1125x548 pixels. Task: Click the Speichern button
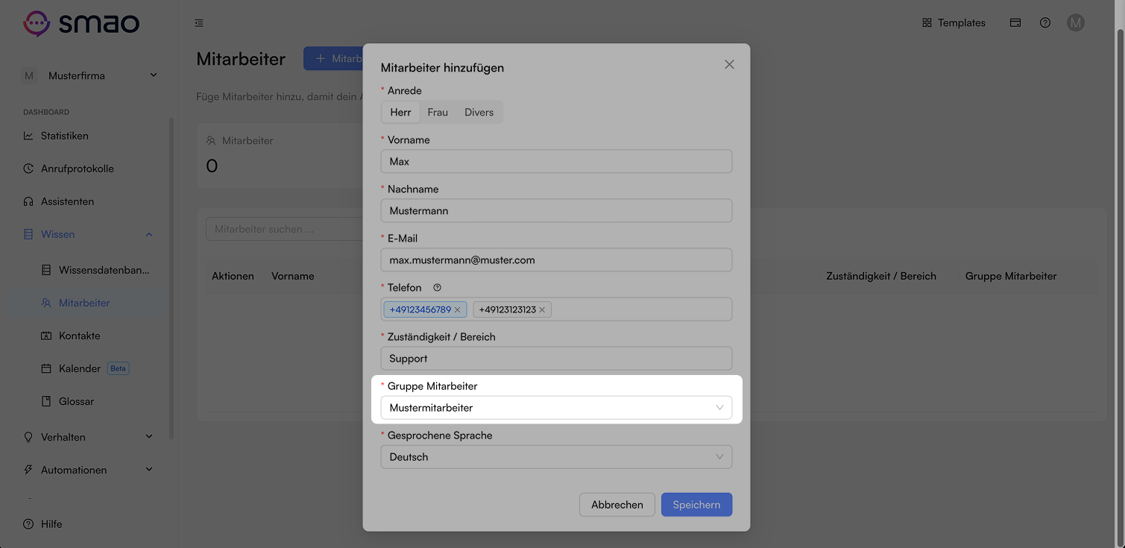(x=696, y=505)
